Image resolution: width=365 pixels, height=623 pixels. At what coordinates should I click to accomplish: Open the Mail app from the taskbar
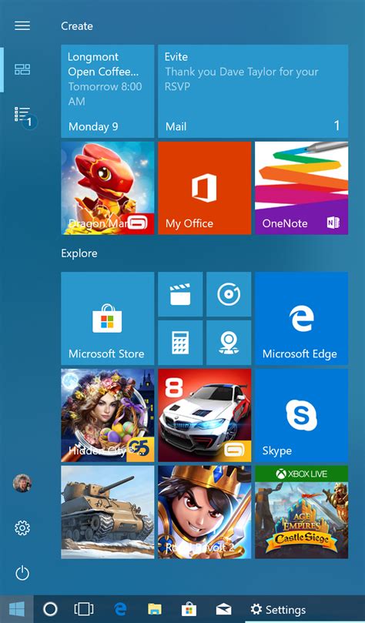(x=223, y=609)
